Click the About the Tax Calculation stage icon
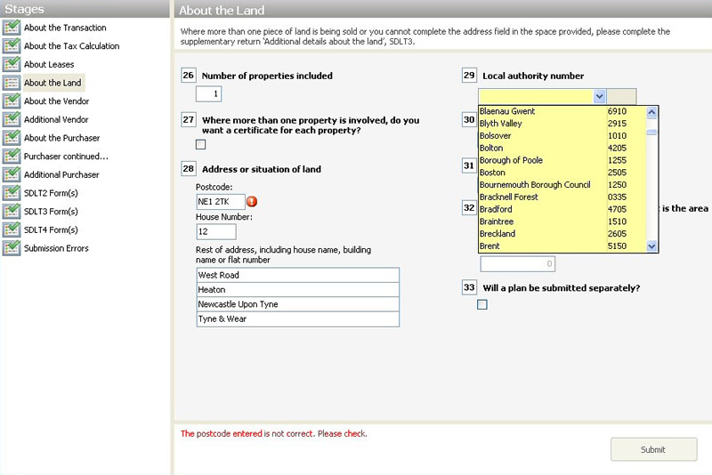 coord(12,46)
